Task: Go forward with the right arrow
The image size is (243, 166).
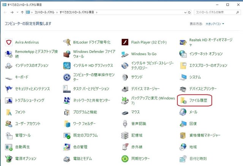Action: (x=12, y=12)
